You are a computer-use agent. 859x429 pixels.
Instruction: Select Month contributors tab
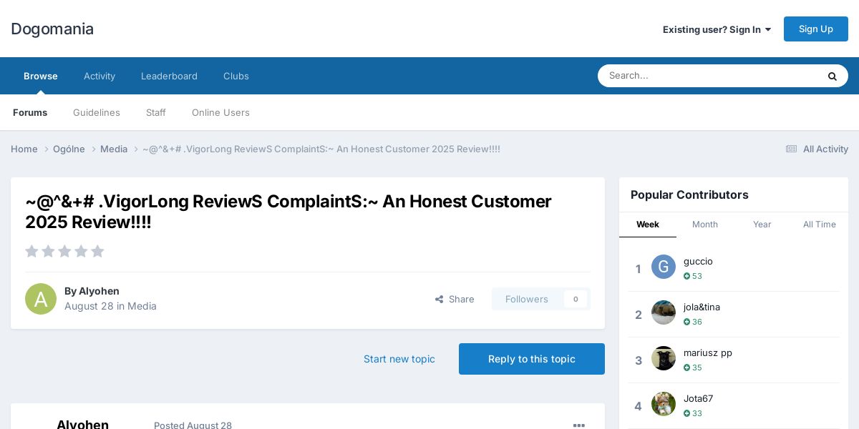click(x=705, y=225)
